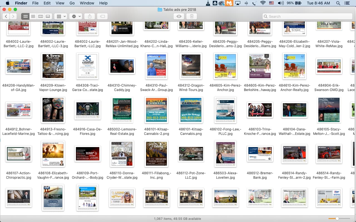
Task: Open the Apple menu
Action: pos(8,3)
